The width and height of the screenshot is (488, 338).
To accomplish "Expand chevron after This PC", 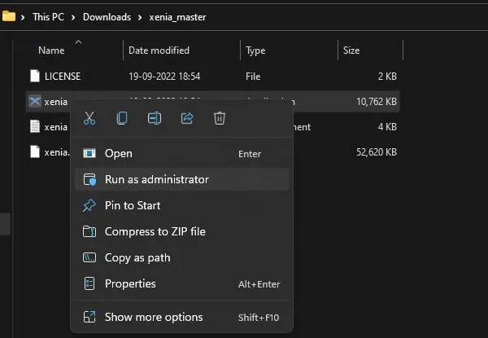I will (73, 17).
